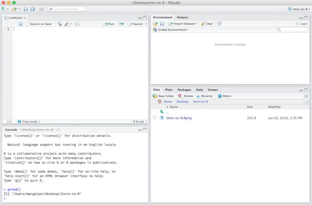This screenshot has height=205, width=312.
Task: Open the (Top Level) scope selector
Action: [29, 122]
